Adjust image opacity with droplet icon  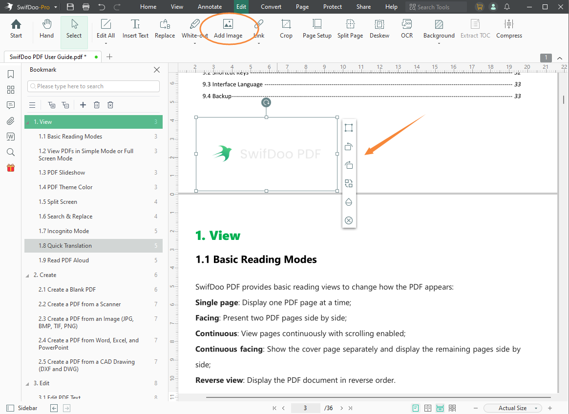tap(349, 202)
